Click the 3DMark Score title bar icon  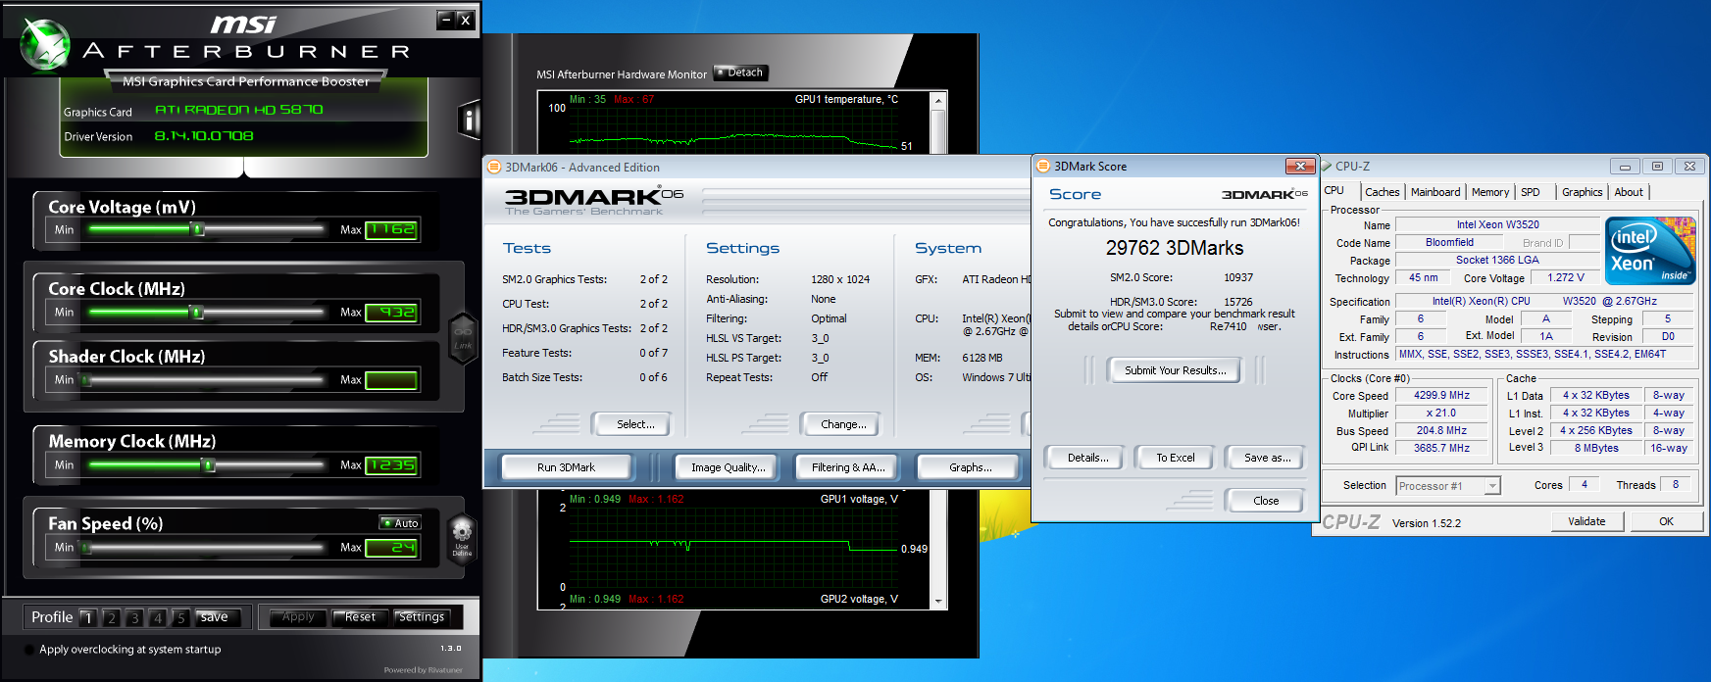click(1044, 166)
